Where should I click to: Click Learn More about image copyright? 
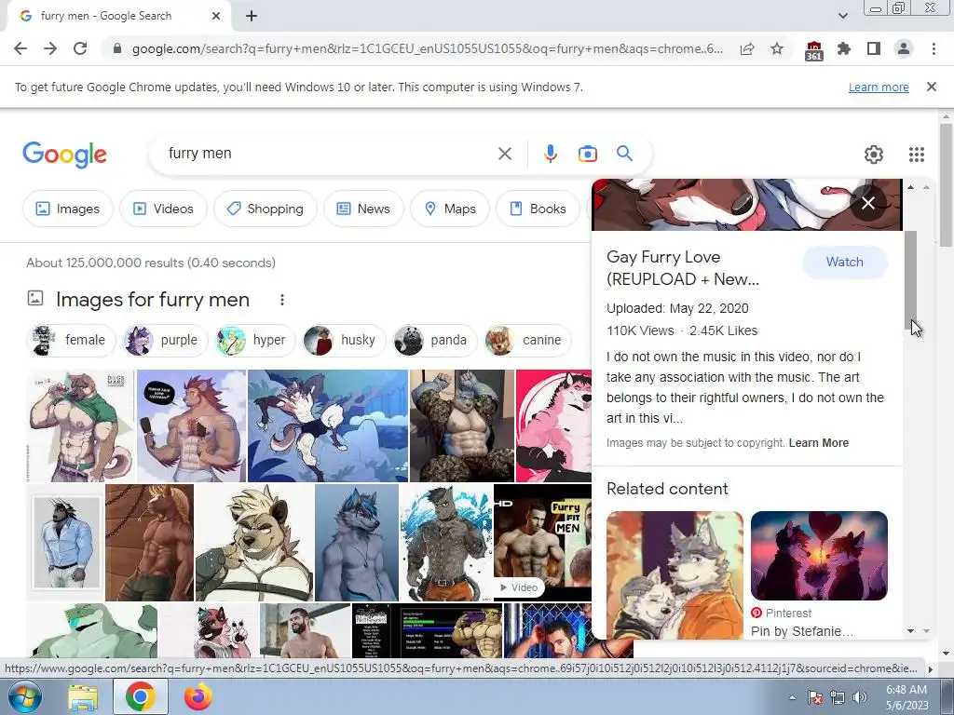tap(818, 443)
